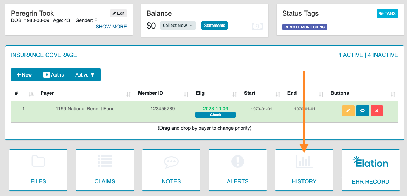Open comments for 1199 National Benefit Fund coverage
407x196 pixels.
[x=363, y=111]
